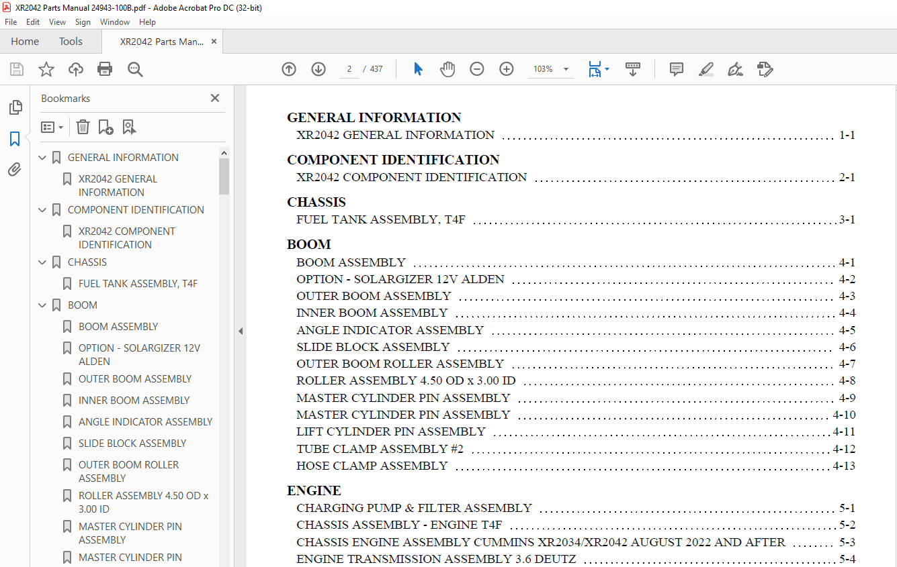Open the fit page options tool

pyautogui.click(x=598, y=69)
